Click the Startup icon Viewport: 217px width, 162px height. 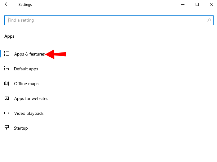(x=7, y=128)
